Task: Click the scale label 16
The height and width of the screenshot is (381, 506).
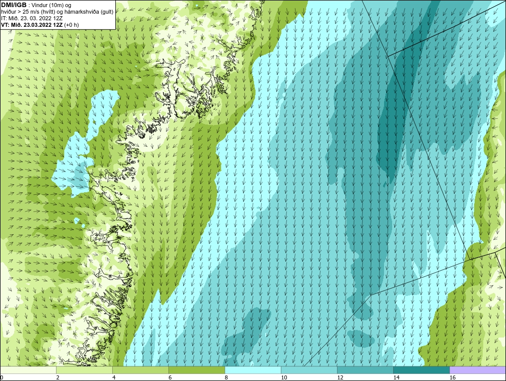Action: coord(452,378)
